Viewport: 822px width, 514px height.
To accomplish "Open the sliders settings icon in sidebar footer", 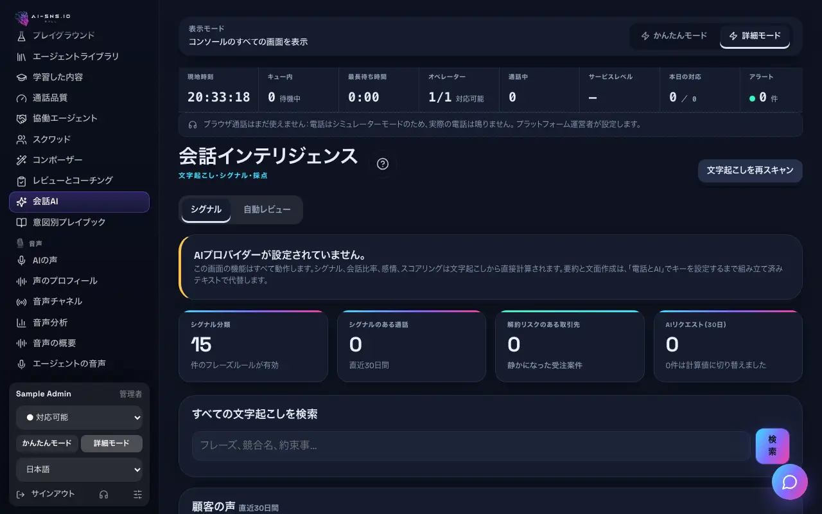I will click(137, 494).
